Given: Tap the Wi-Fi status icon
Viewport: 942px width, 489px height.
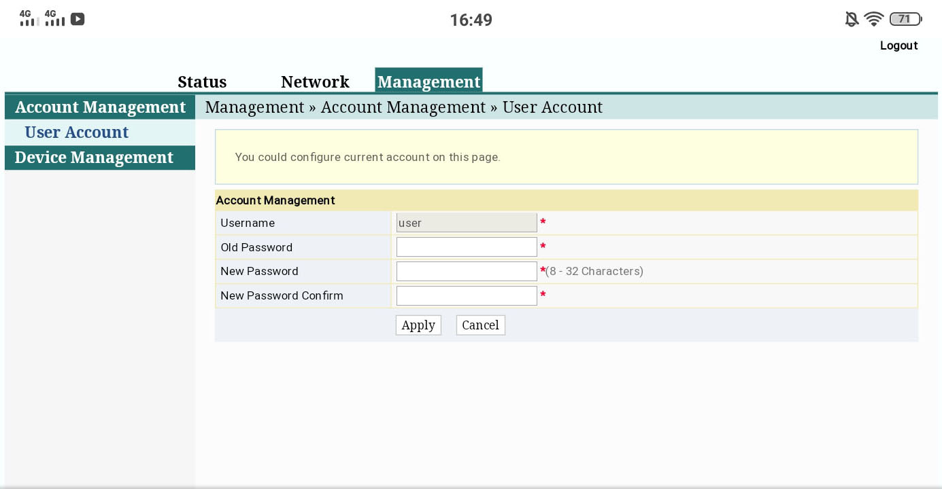Looking at the screenshot, I should [874, 19].
